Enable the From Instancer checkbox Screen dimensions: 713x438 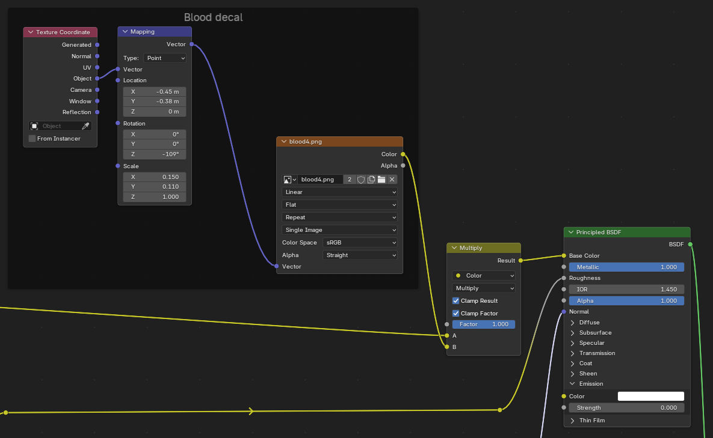click(32, 139)
